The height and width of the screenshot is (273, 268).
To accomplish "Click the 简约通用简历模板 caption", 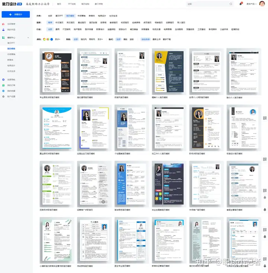I will tap(85, 97).
